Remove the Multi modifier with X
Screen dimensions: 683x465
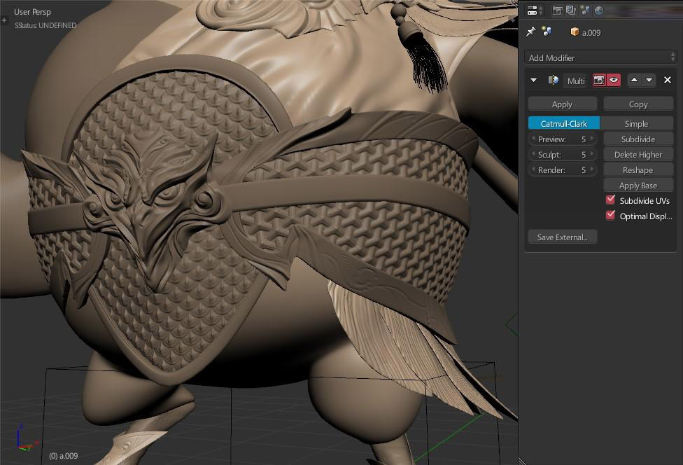coord(668,80)
